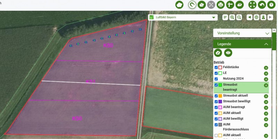Screen dimensions: 278x139
Task: Open the options menu for AUM beantragt
Action: (266, 107)
